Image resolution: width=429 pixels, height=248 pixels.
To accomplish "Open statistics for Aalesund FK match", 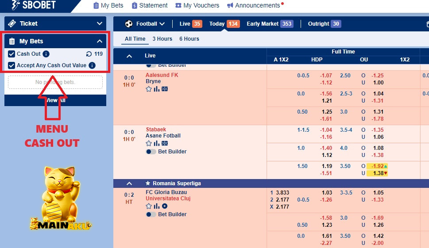I will (x=156, y=89).
